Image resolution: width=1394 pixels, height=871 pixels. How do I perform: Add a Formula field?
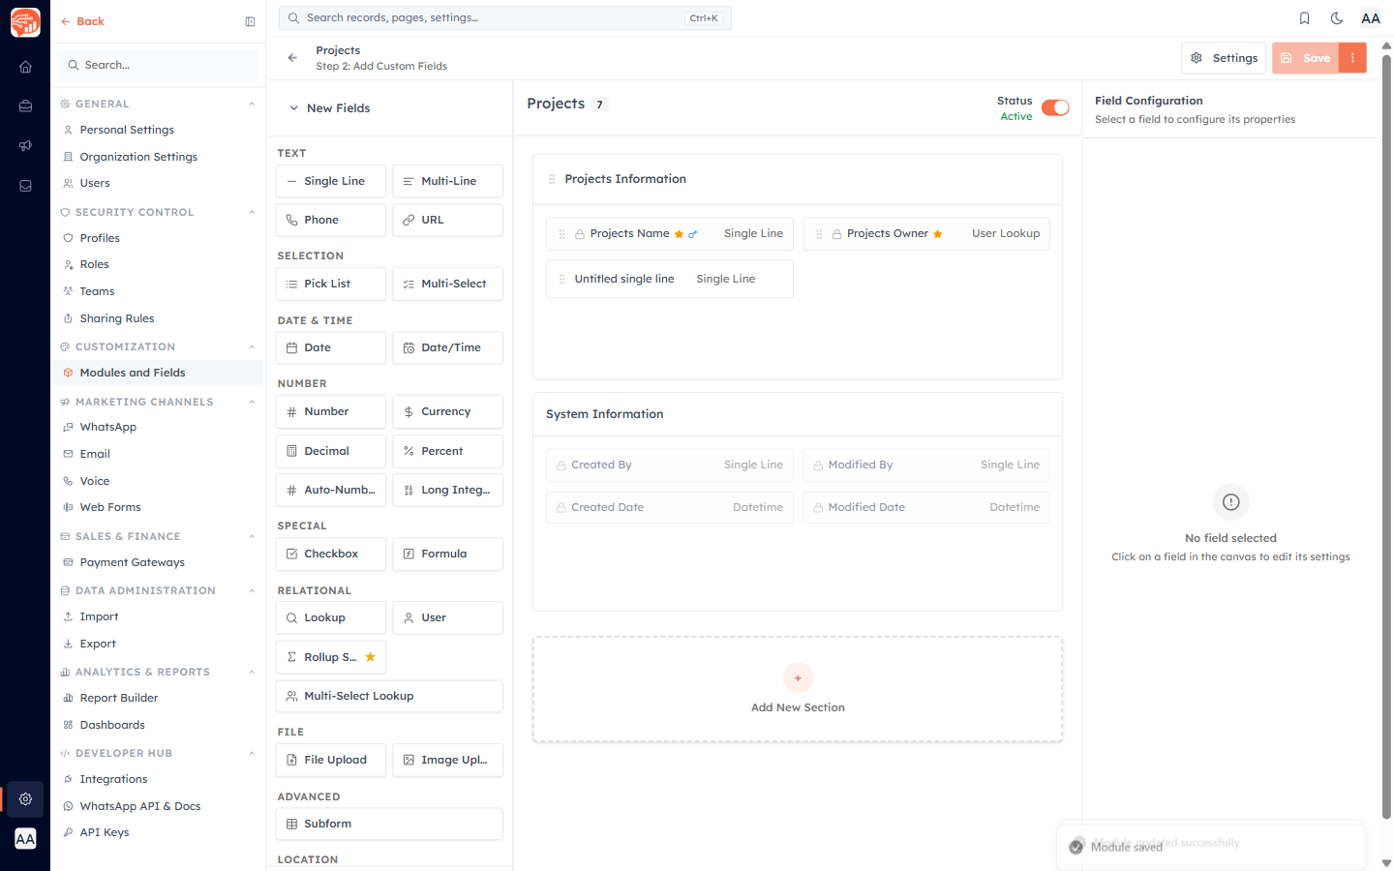click(x=447, y=554)
